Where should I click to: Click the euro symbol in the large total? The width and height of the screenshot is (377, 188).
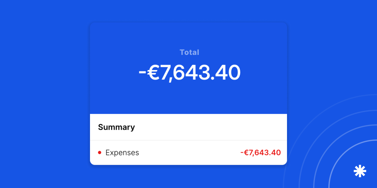coord(154,73)
